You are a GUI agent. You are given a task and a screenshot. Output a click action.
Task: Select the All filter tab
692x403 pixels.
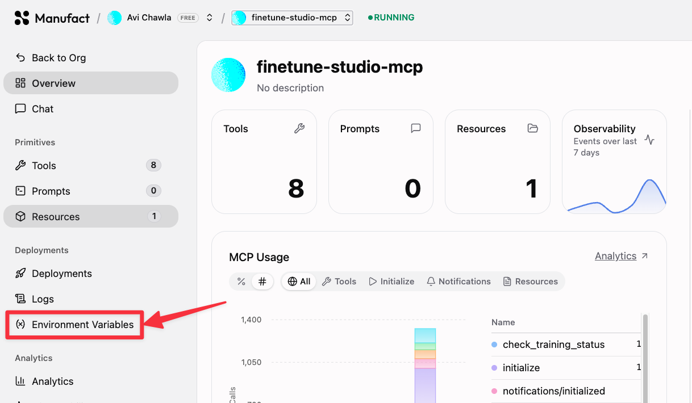click(x=299, y=282)
